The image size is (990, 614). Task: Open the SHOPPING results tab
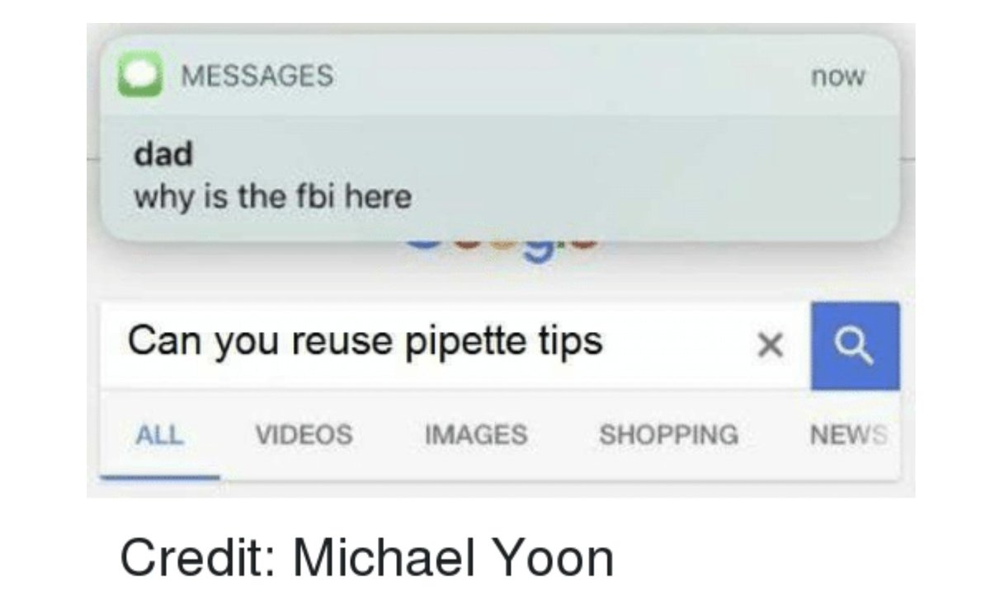coord(668,434)
